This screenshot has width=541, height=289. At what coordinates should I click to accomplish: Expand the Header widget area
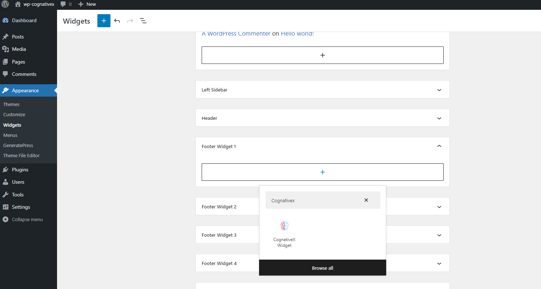(x=323, y=118)
